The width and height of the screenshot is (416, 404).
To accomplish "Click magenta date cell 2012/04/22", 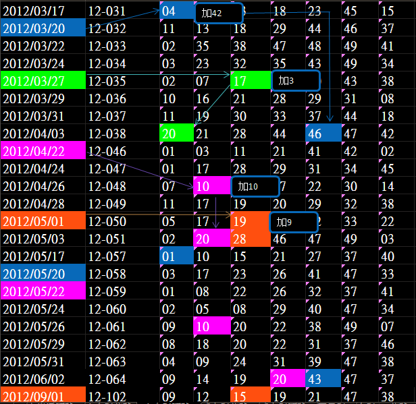I will (x=43, y=151).
